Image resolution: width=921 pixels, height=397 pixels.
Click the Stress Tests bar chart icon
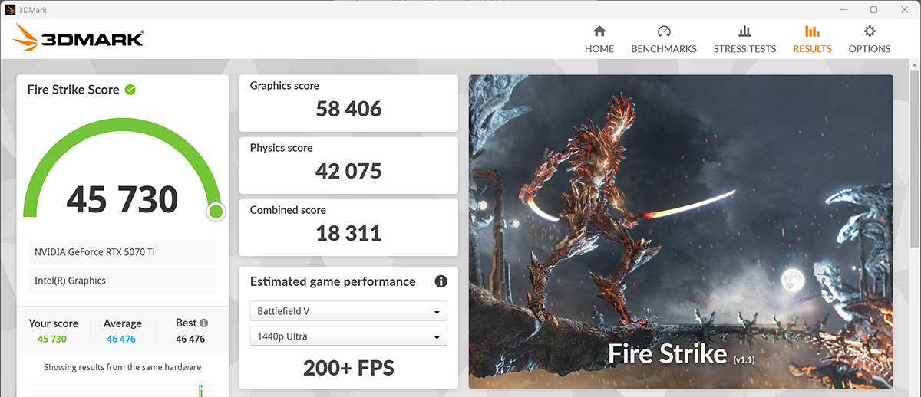[x=744, y=31]
